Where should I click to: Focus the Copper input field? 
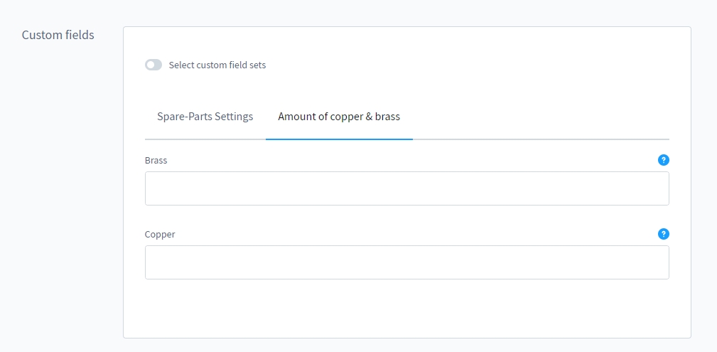(x=406, y=262)
